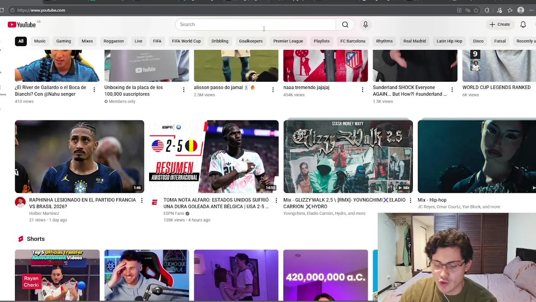This screenshot has height=302, width=536.
Task: Select the Premier League chip
Action: [288, 41]
